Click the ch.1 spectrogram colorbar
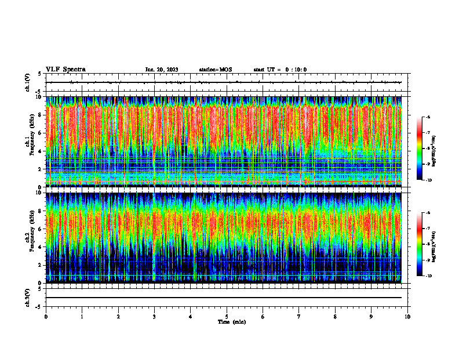459x355 pixels. click(420, 148)
